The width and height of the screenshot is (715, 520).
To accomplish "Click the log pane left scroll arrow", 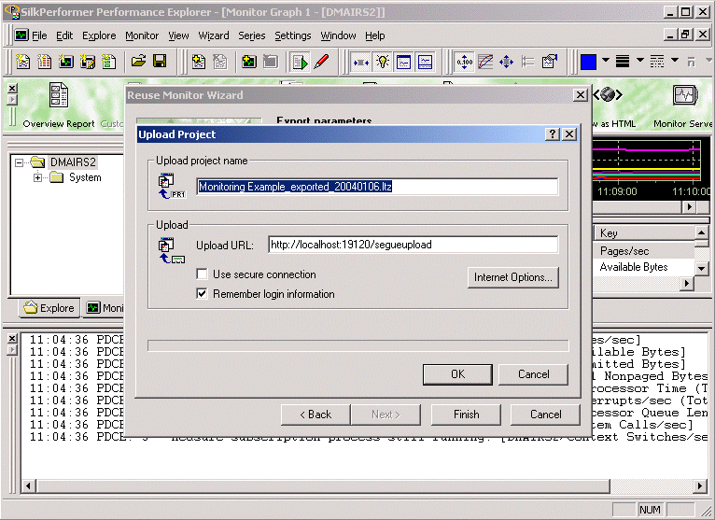I will click(28, 485).
